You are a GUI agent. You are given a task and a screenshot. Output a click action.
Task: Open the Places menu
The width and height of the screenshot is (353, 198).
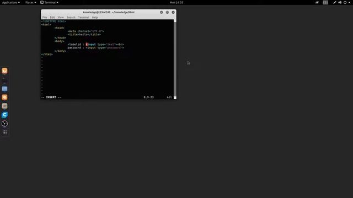(x=31, y=2)
